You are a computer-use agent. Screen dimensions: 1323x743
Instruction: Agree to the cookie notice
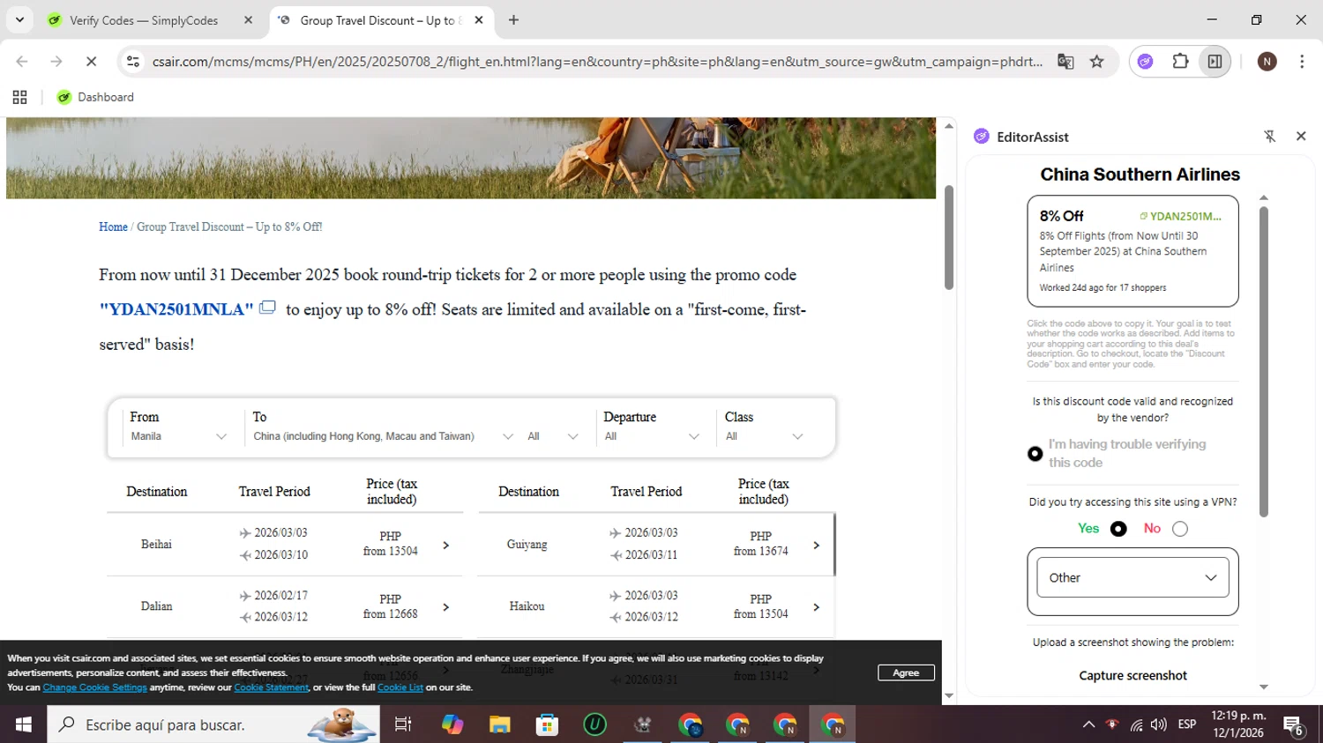click(906, 672)
